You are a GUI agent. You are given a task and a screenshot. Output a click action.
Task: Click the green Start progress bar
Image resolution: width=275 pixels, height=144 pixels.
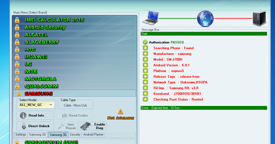pyautogui.click(x=204, y=34)
